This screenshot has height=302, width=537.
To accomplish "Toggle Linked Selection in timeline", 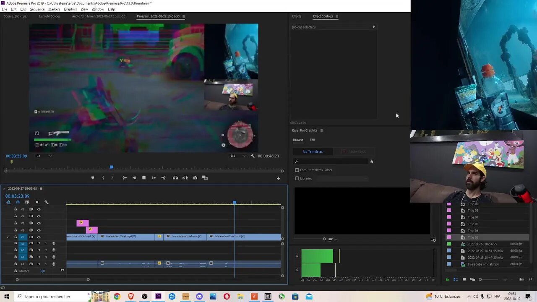I will click(27, 202).
